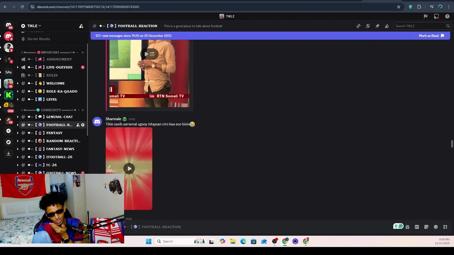
Task: Expand threads arrow beside LIVE-OGEYSIIS
Action: (x=18, y=67)
